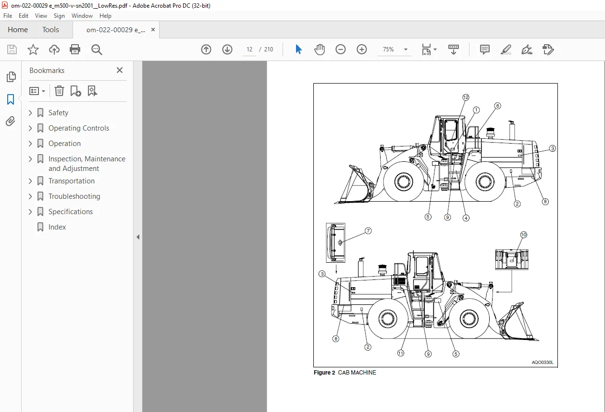Expand the Operation bookmark
This screenshot has height=412, width=605.
(x=30, y=144)
